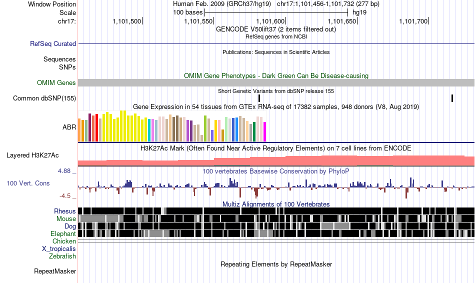Click the dark green bar in GTEx chart
The image size is (475, 283).
[254, 132]
